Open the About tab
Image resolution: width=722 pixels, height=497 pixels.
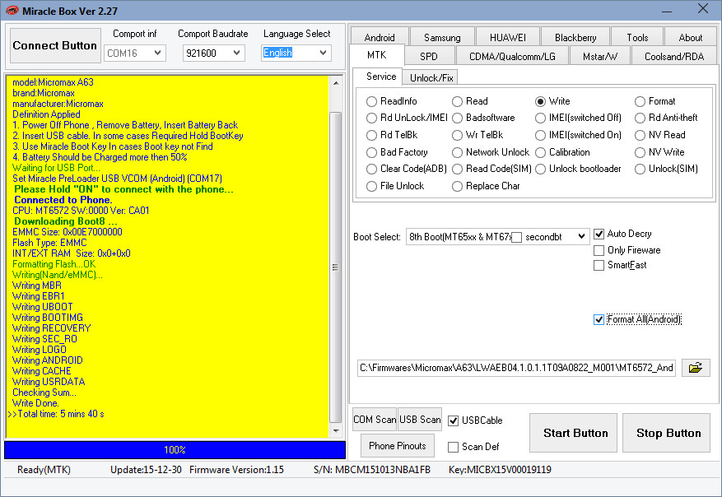click(690, 38)
